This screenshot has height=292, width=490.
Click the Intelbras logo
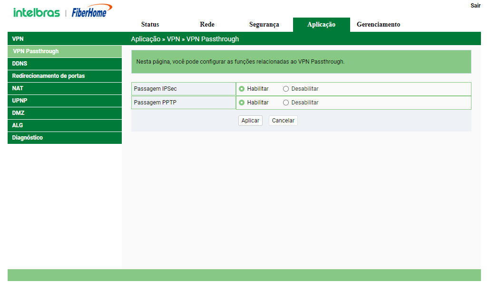point(36,12)
